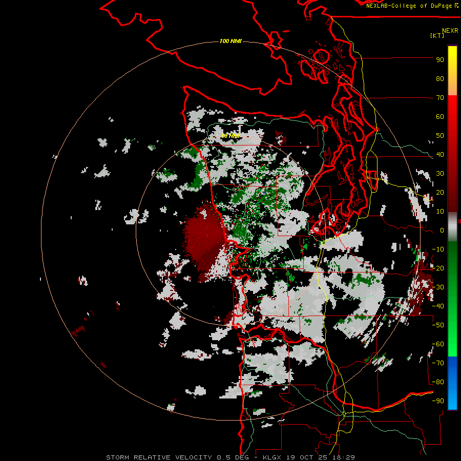Click the 20 value on velocity scale
Screen dimensions: 461x461
[x=440, y=193]
